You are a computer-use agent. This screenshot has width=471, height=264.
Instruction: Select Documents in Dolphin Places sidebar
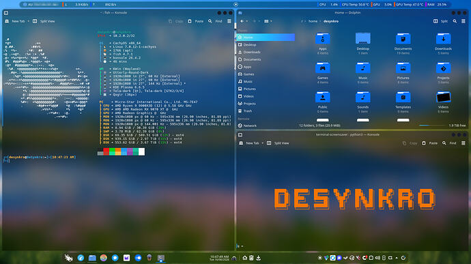click(266, 59)
